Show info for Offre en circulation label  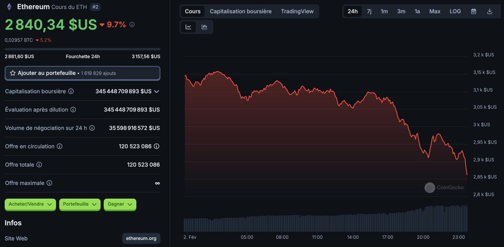(60, 146)
